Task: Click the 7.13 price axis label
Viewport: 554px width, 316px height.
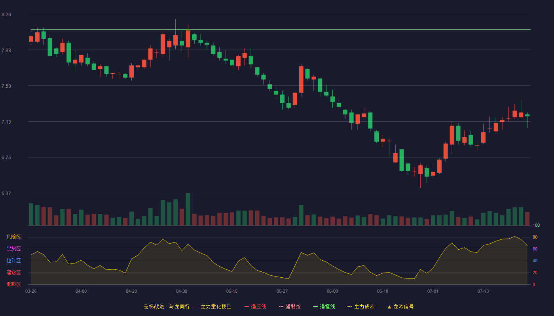Action: (6, 122)
